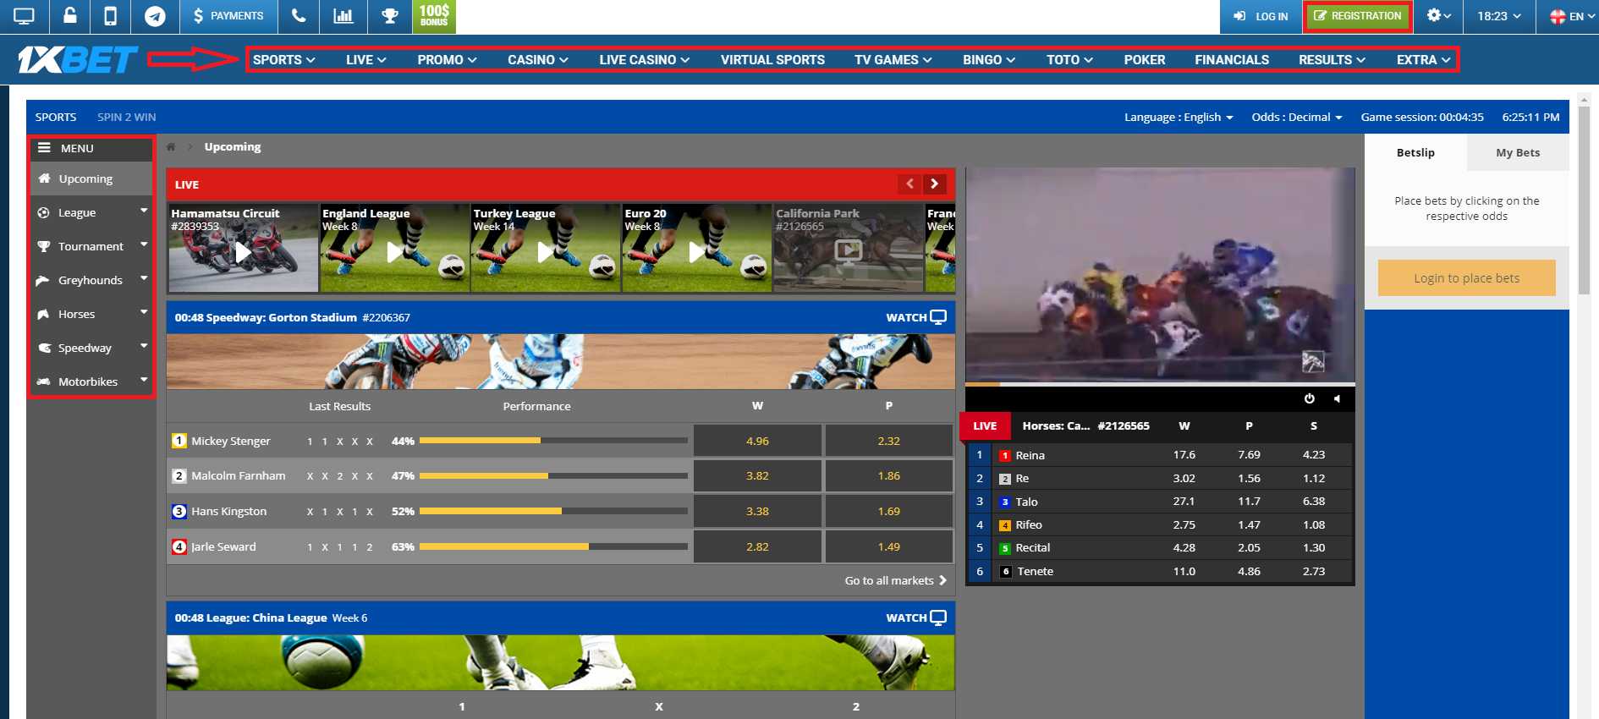The height and width of the screenshot is (719, 1599).
Task: Click the League soccer ball sidebar icon
Action: click(43, 212)
